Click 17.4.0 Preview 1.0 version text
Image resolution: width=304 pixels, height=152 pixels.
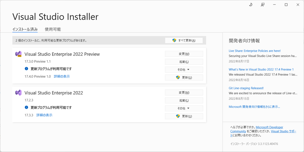(38, 76)
